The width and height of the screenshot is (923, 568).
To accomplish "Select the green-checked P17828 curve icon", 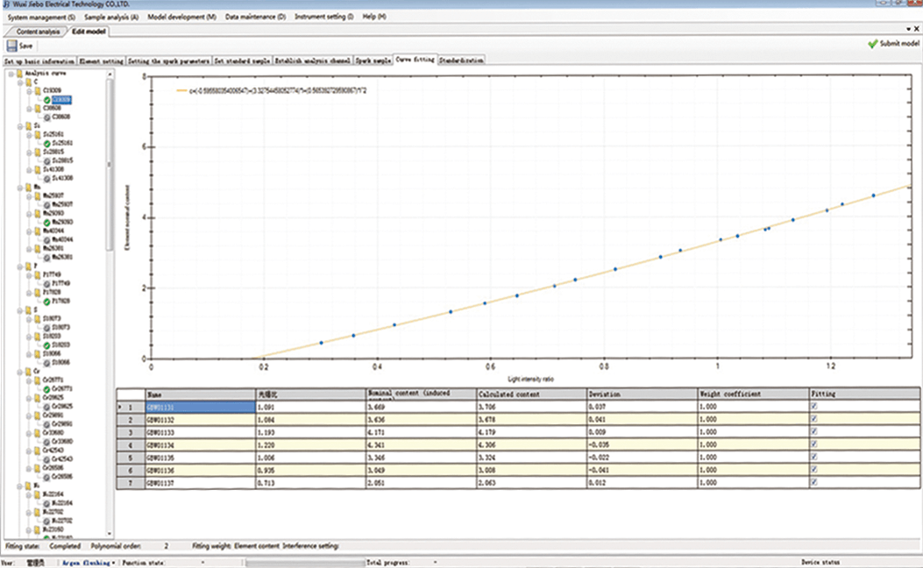I will [46, 302].
